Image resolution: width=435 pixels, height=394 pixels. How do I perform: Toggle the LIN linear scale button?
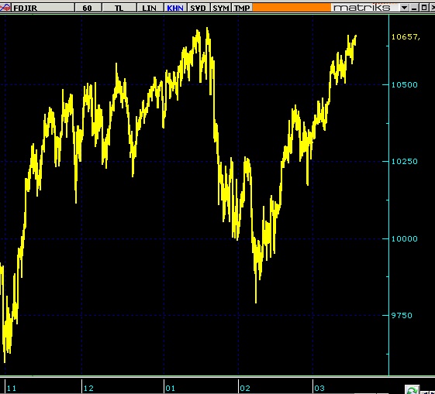149,8
